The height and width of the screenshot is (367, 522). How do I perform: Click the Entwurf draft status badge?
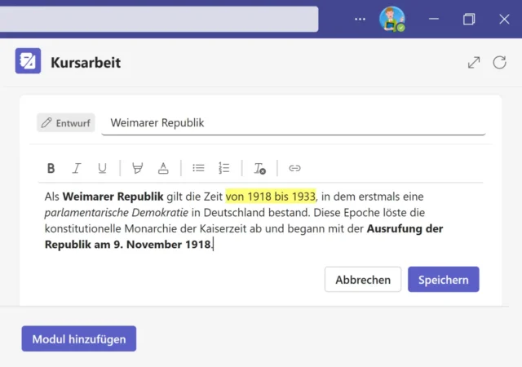click(x=66, y=123)
